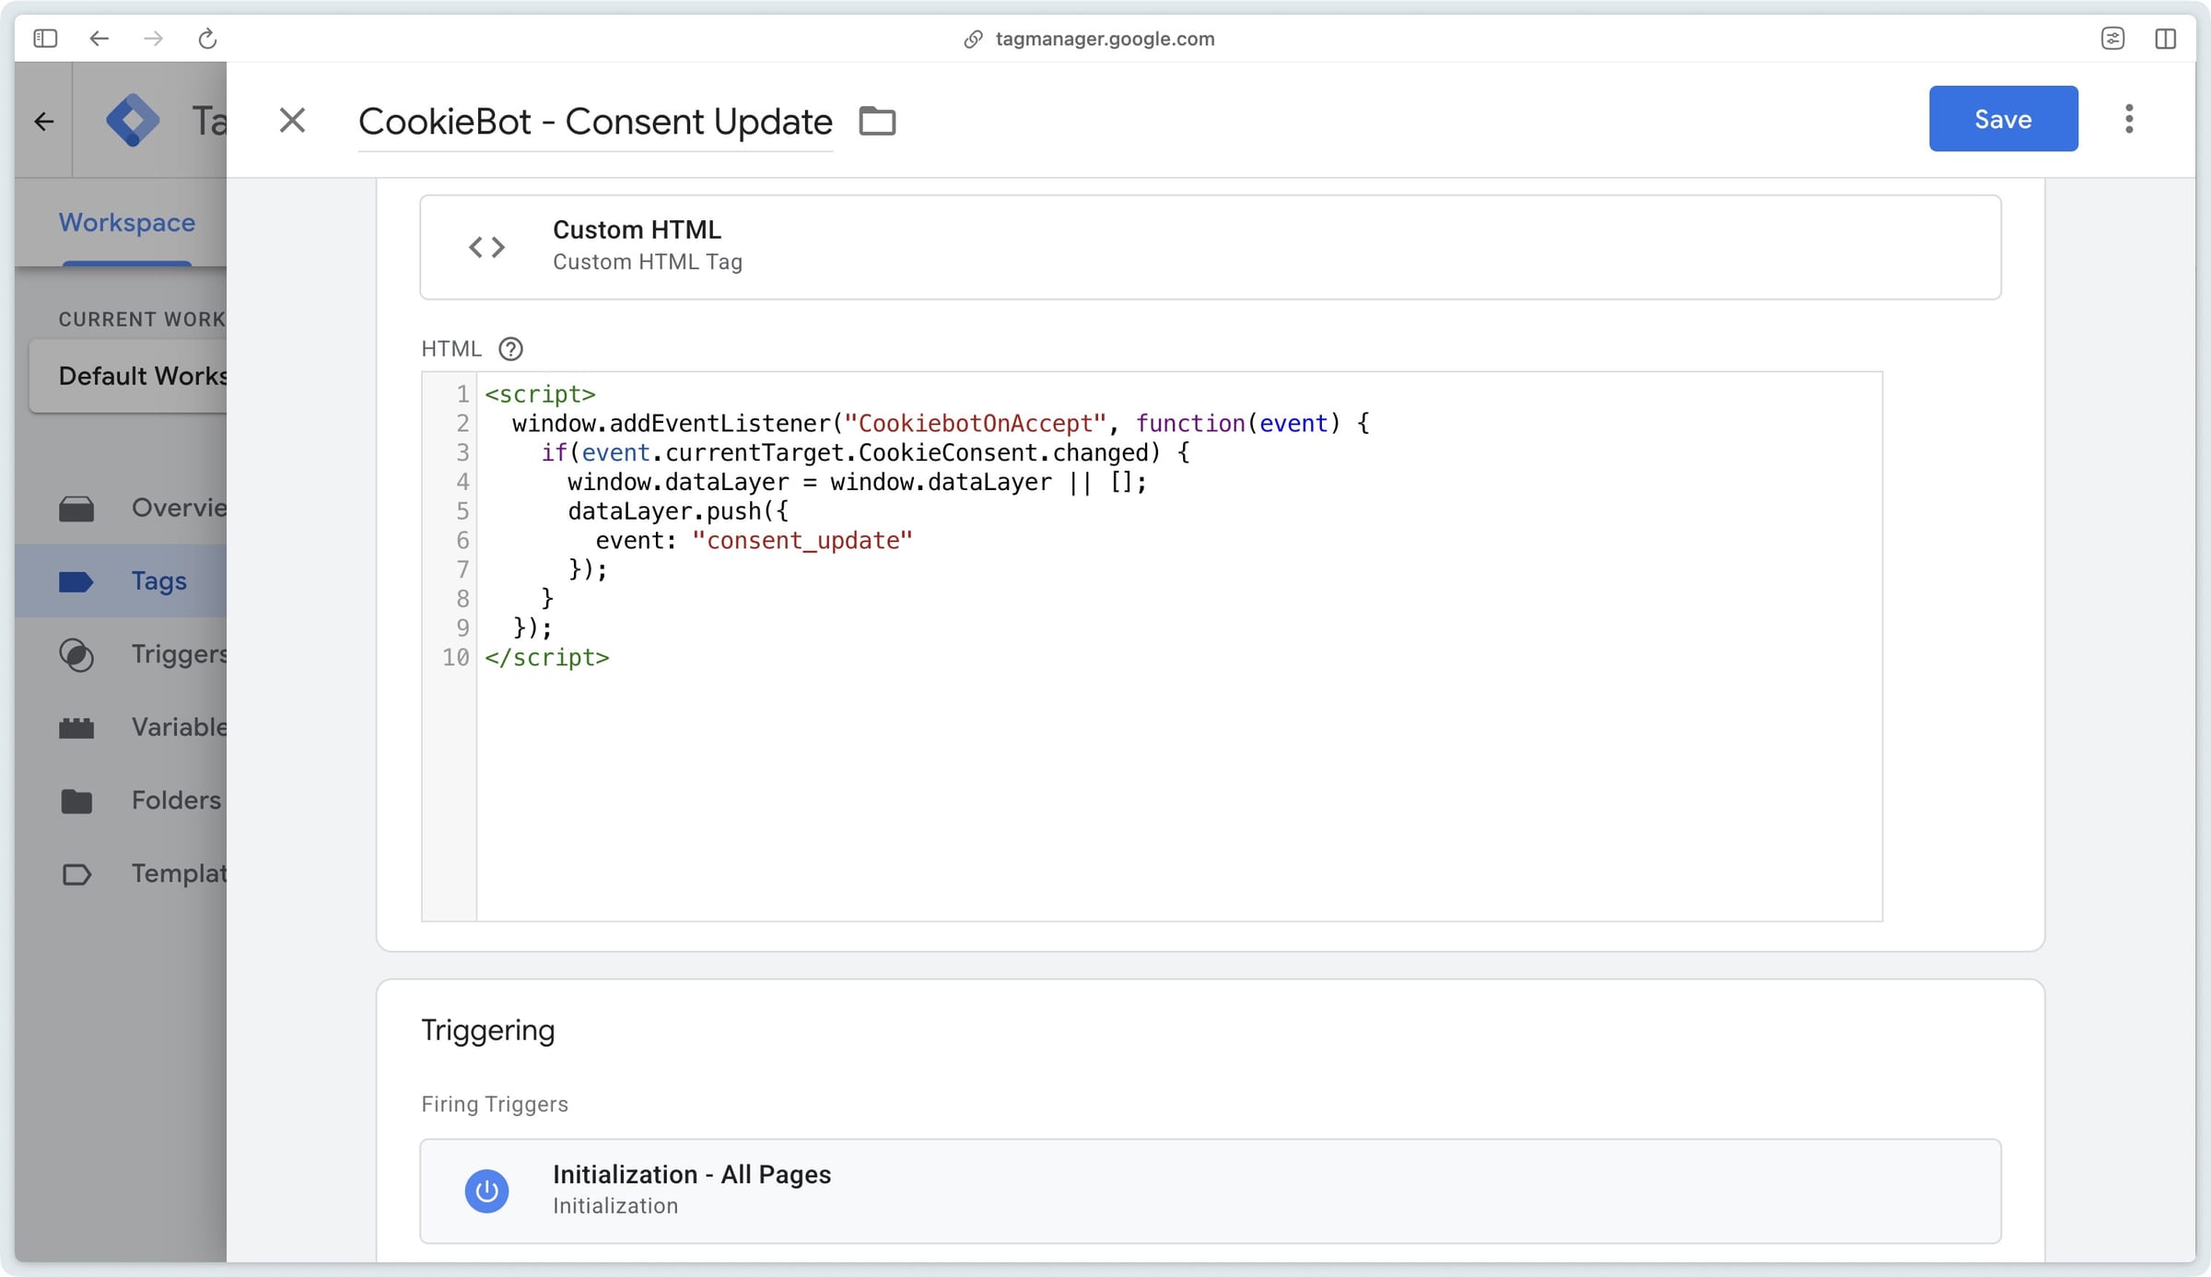The image size is (2211, 1277).
Task: Go to Overview in the sidebar
Action: [x=121, y=508]
